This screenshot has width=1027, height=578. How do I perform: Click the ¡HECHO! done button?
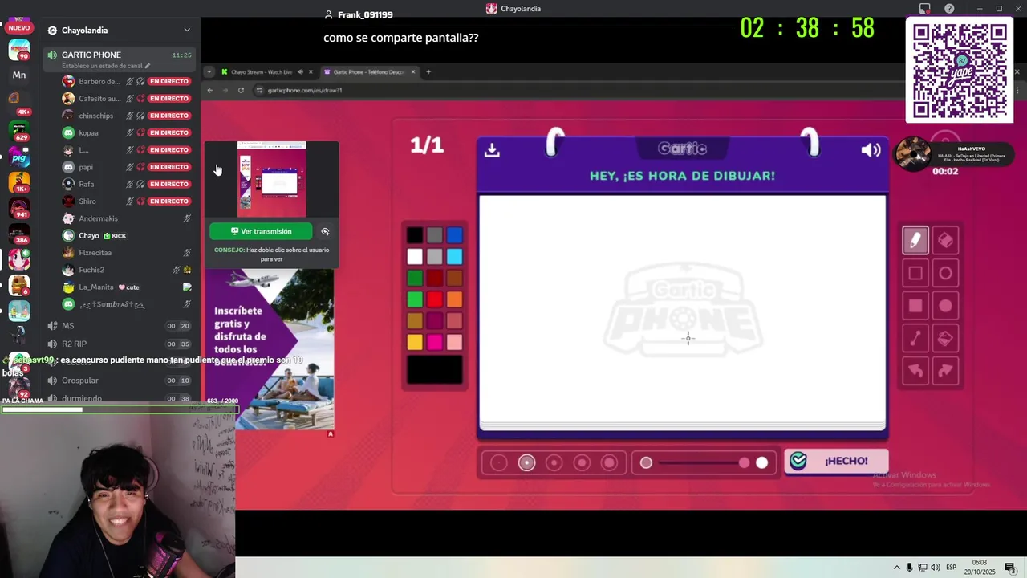pos(837,461)
